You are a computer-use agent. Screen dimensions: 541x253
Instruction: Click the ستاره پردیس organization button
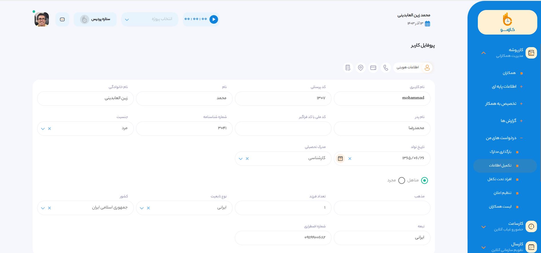click(95, 19)
